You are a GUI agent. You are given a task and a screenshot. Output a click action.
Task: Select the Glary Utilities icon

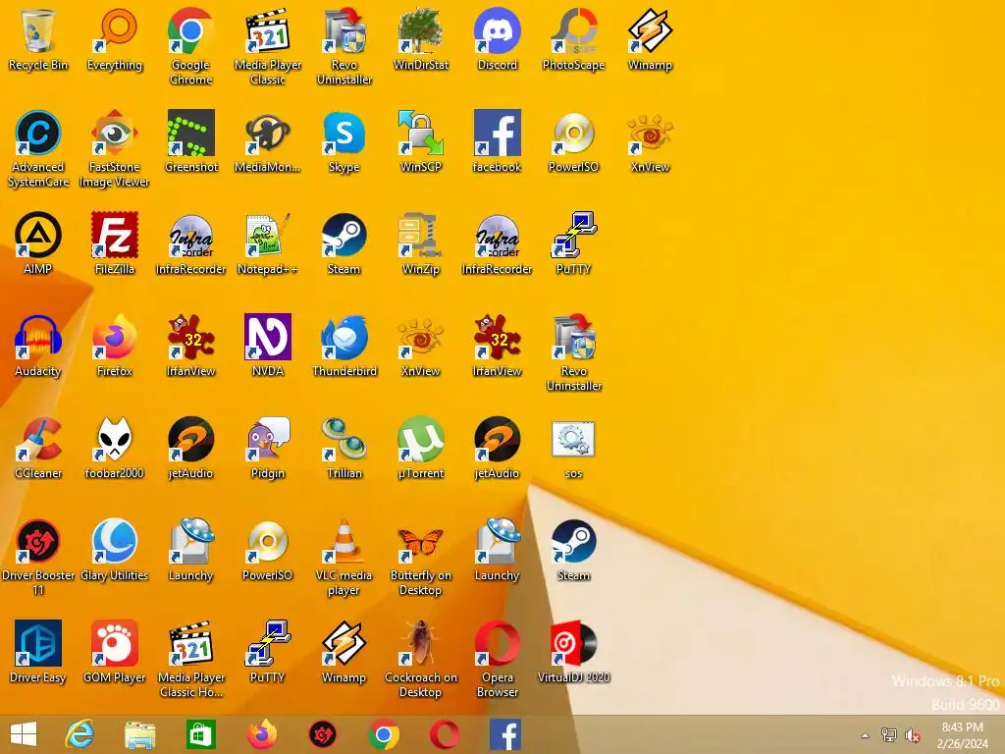click(x=115, y=552)
